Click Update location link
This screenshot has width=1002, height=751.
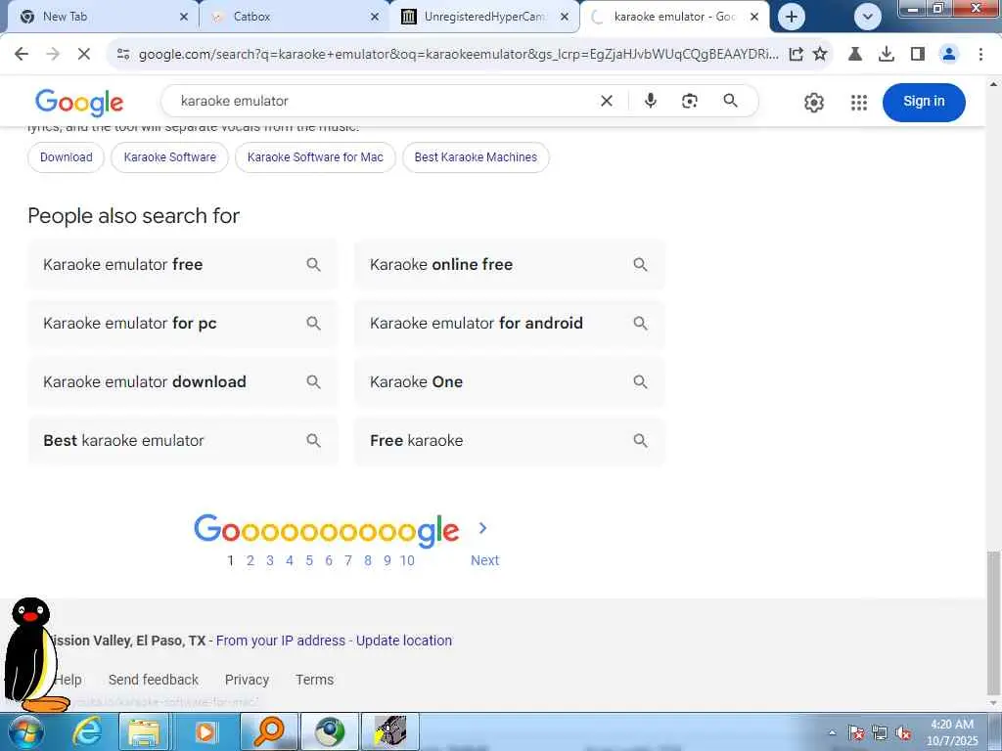[x=404, y=641]
